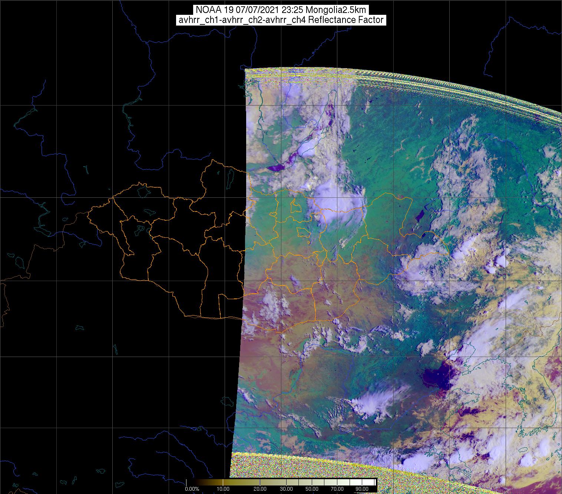This screenshot has width=562, height=494.
Task: Click the '10.00' label on the color scale
Action: pyautogui.click(x=223, y=489)
